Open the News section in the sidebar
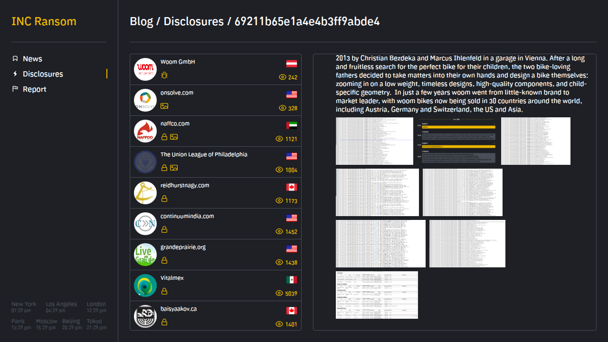This screenshot has width=608, height=342. click(x=32, y=59)
